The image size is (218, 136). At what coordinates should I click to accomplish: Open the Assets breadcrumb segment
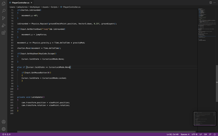tap(45, 7)
